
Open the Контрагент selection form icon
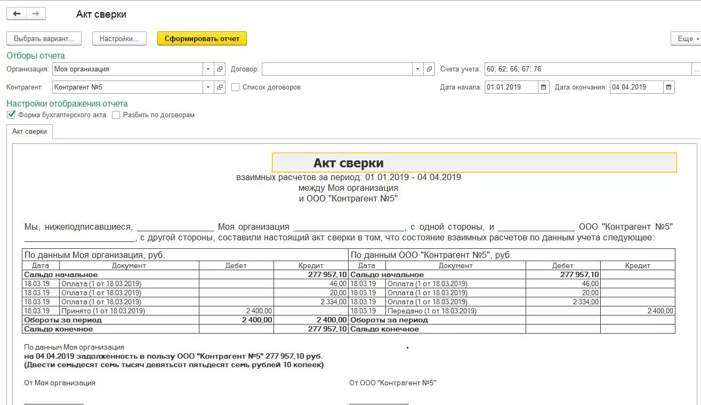point(220,87)
